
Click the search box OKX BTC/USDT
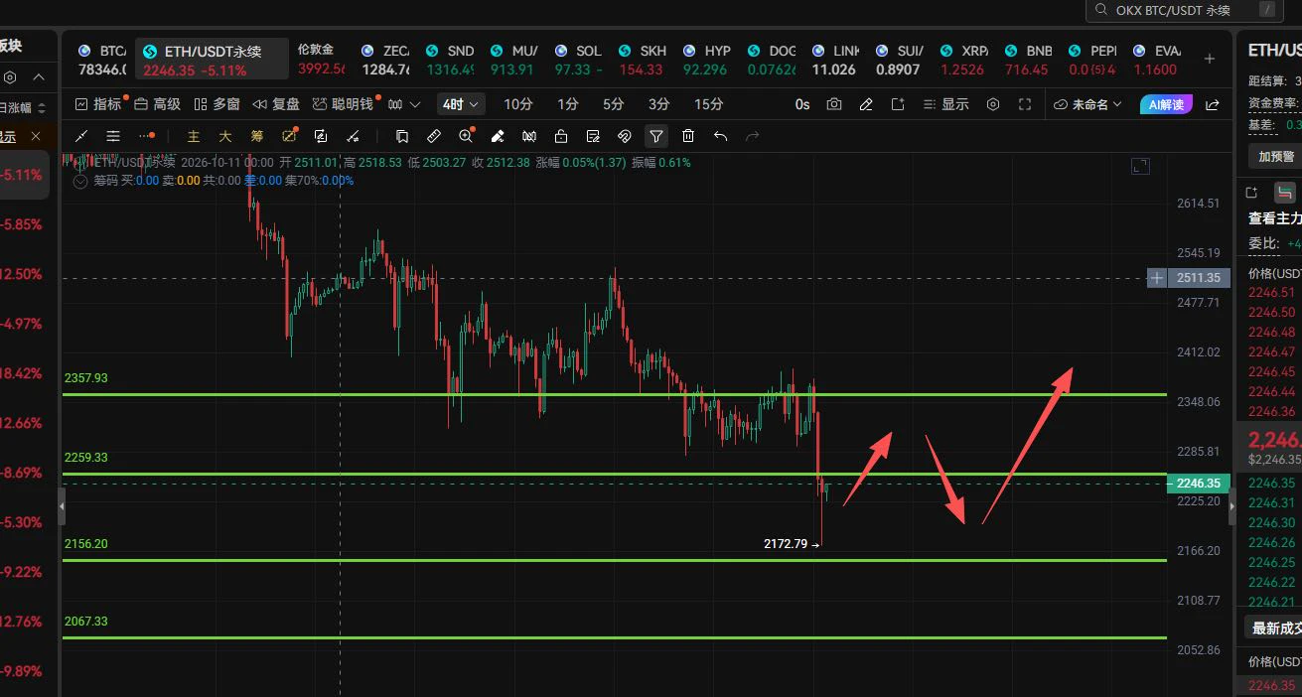(x=1183, y=10)
